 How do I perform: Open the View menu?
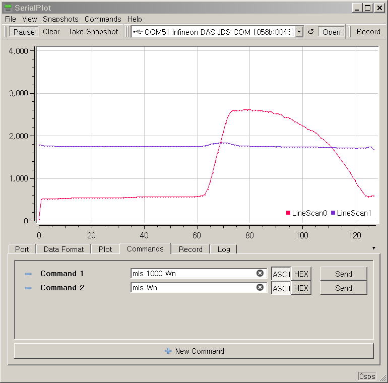pyautogui.click(x=29, y=19)
